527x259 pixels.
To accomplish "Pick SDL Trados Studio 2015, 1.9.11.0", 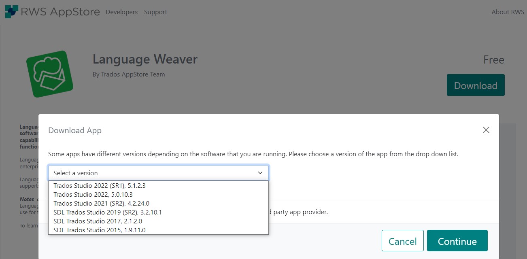I will [100, 230].
